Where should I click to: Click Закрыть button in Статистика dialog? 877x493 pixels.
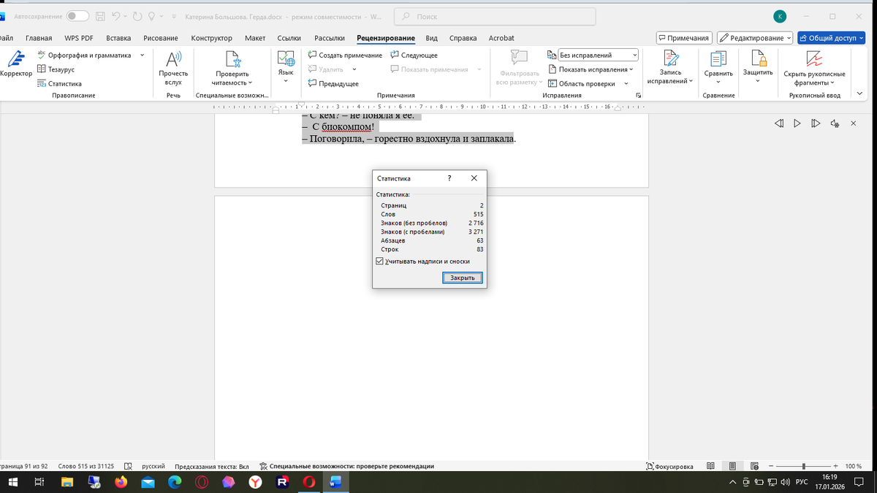click(462, 278)
